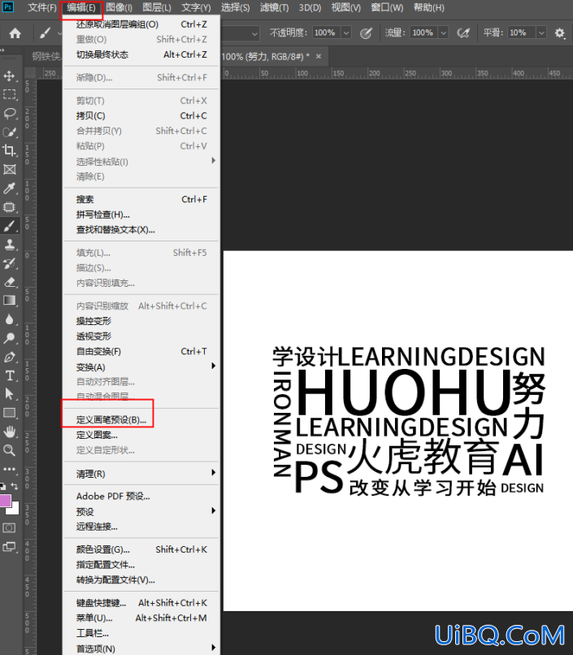This screenshot has height=655, width=573.
Task: Open the brush smoothing options gear
Action: click(560, 33)
